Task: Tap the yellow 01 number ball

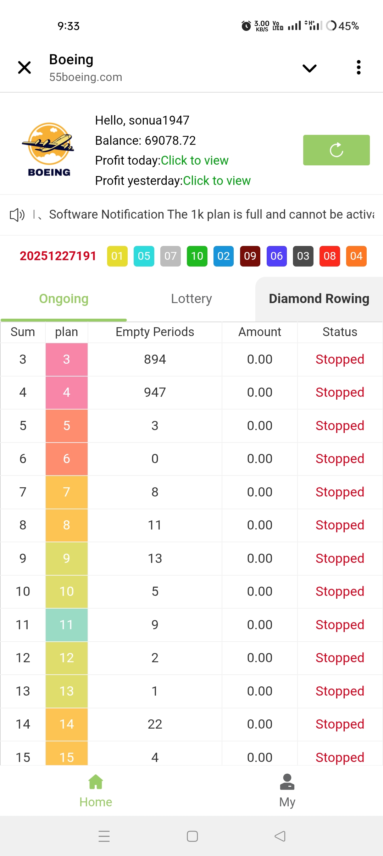Action: pyautogui.click(x=117, y=256)
